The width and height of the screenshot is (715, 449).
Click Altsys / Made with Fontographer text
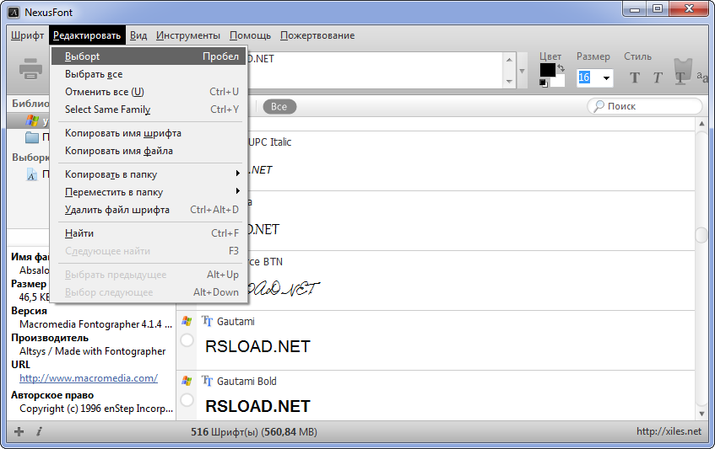[93, 351]
